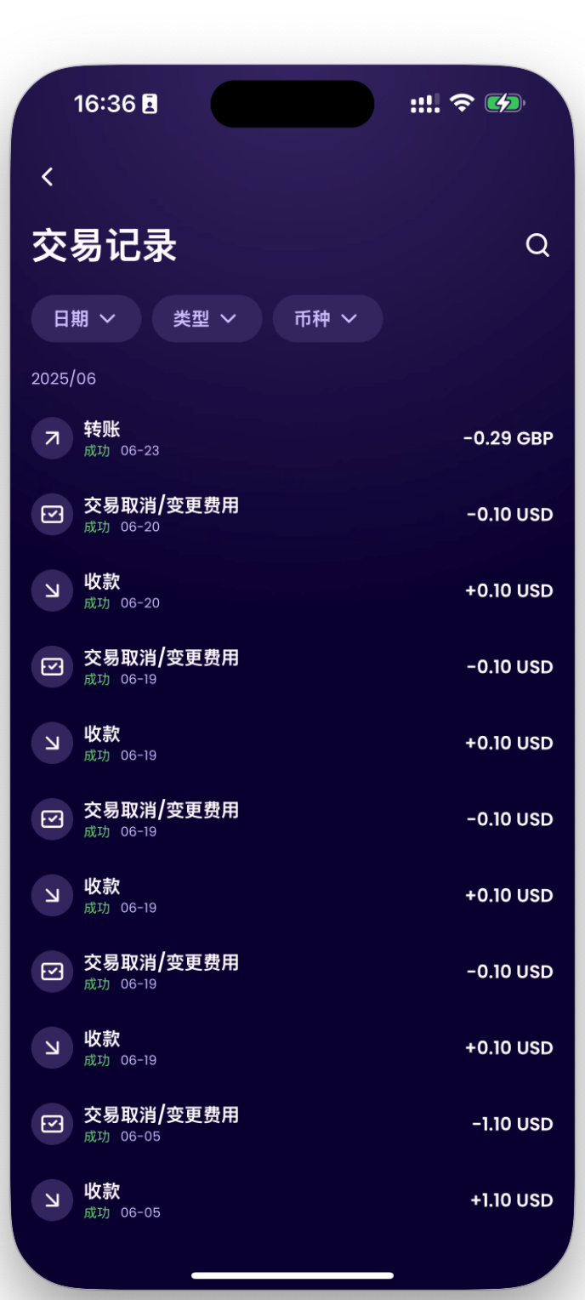
Task: Tap the Wi-Fi icon in the status bar
Action: tap(462, 104)
